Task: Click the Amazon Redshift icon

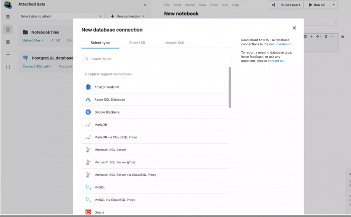Action: click(88, 87)
